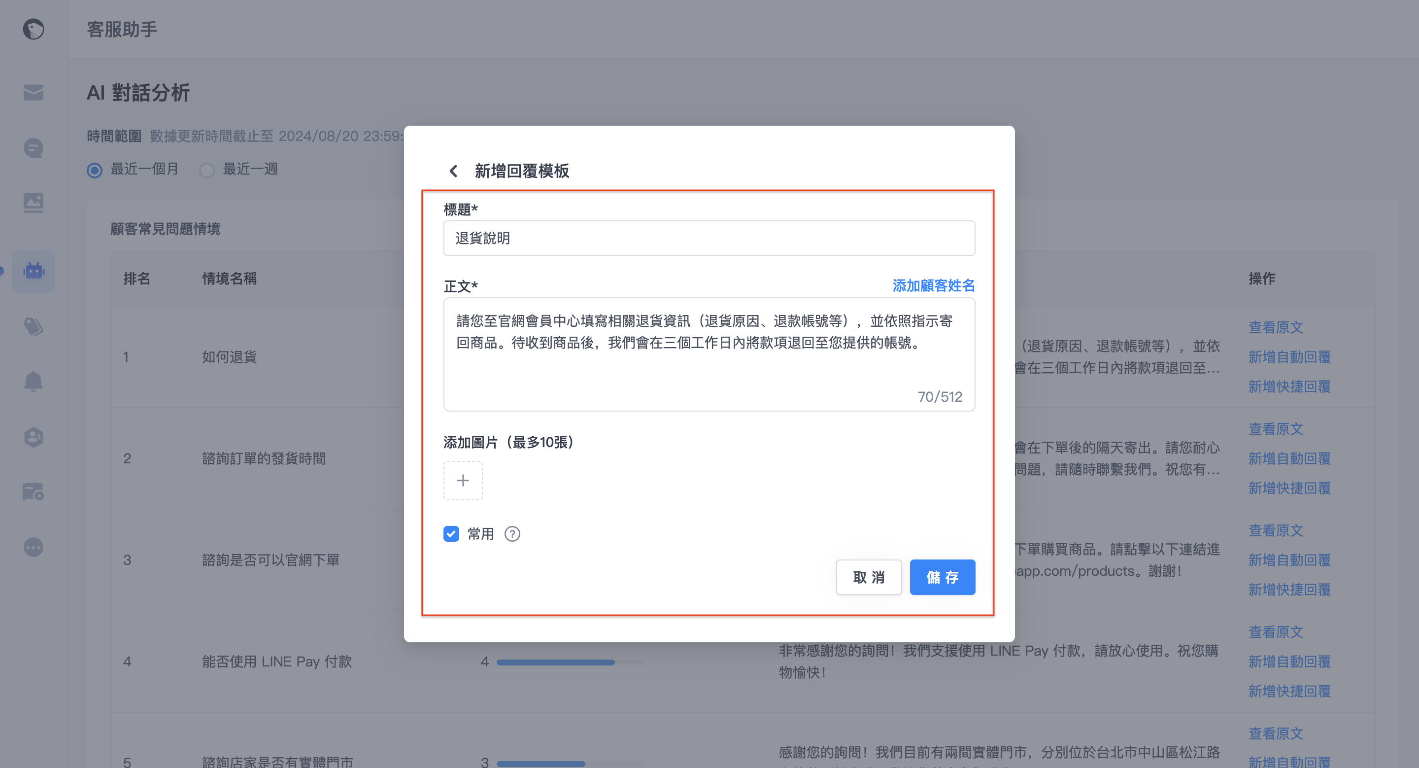The height and width of the screenshot is (768, 1419).
Task: Open 查看原文 for 如何退貨 row
Action: (x=1275, y=327)
